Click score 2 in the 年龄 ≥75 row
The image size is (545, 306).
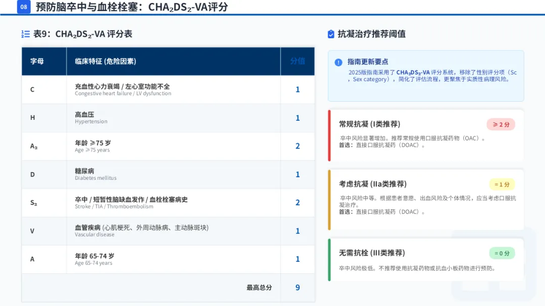[x=298, y=146]
